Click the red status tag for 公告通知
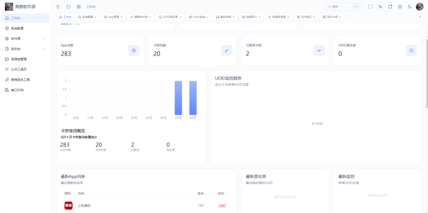 pyautogui.click(x=222, y=206)
